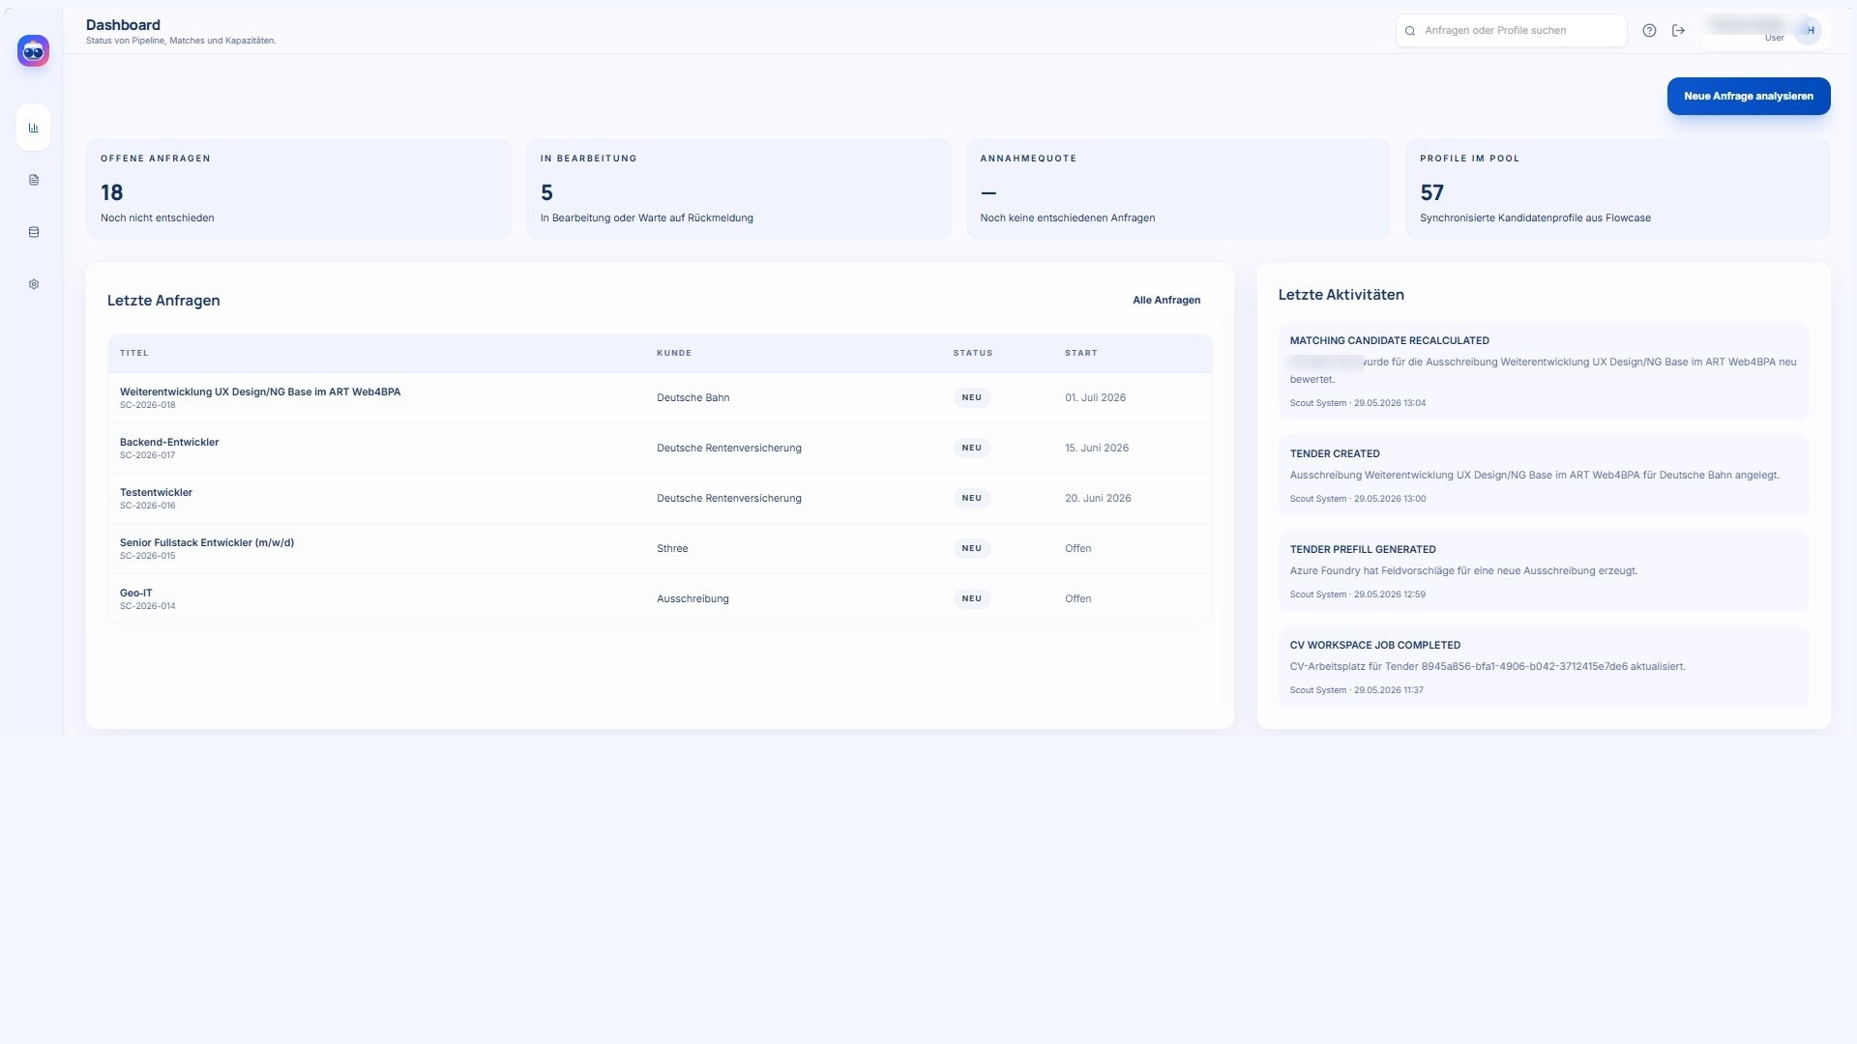
Task: Click the start date 01. Juli 2026
Action: point(1095,398)
